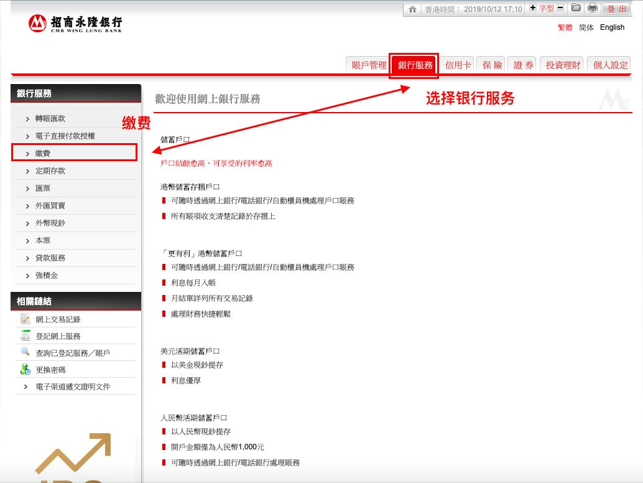The image size is (643, 483).
Task: Decrease font size with minus icon
Action: coord(560,8)
